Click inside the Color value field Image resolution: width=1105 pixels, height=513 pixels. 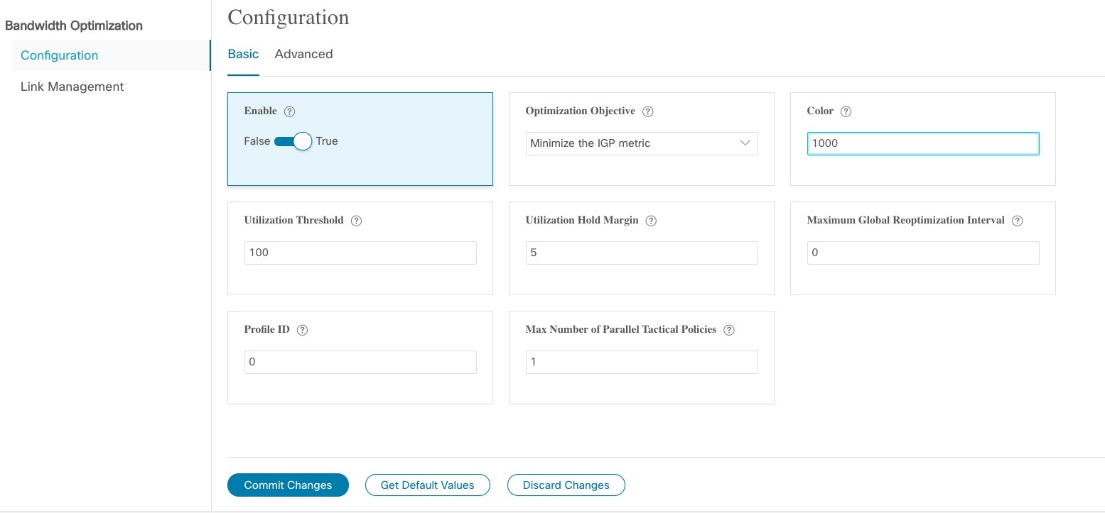click(x=922, y=143)
